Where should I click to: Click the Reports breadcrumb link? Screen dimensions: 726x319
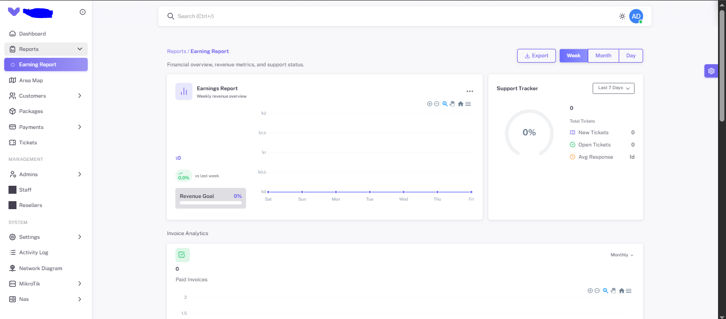point(176,51)
